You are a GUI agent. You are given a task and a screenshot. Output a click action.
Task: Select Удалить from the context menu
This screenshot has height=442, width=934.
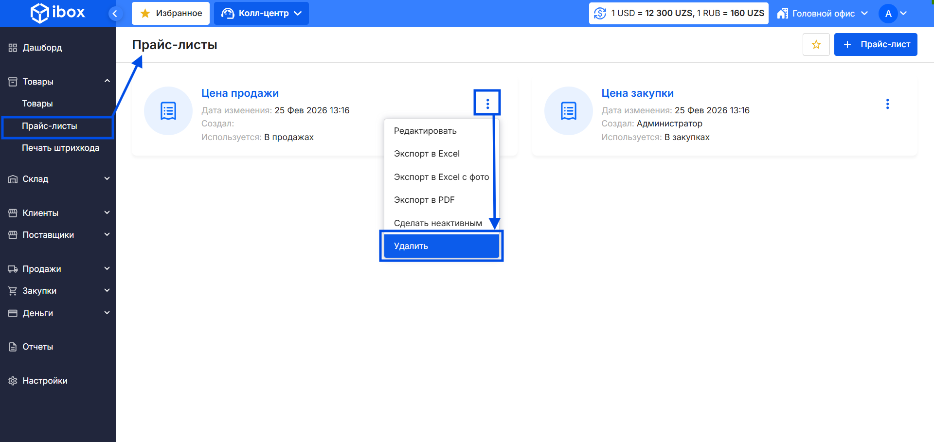[x=441, y=246]
